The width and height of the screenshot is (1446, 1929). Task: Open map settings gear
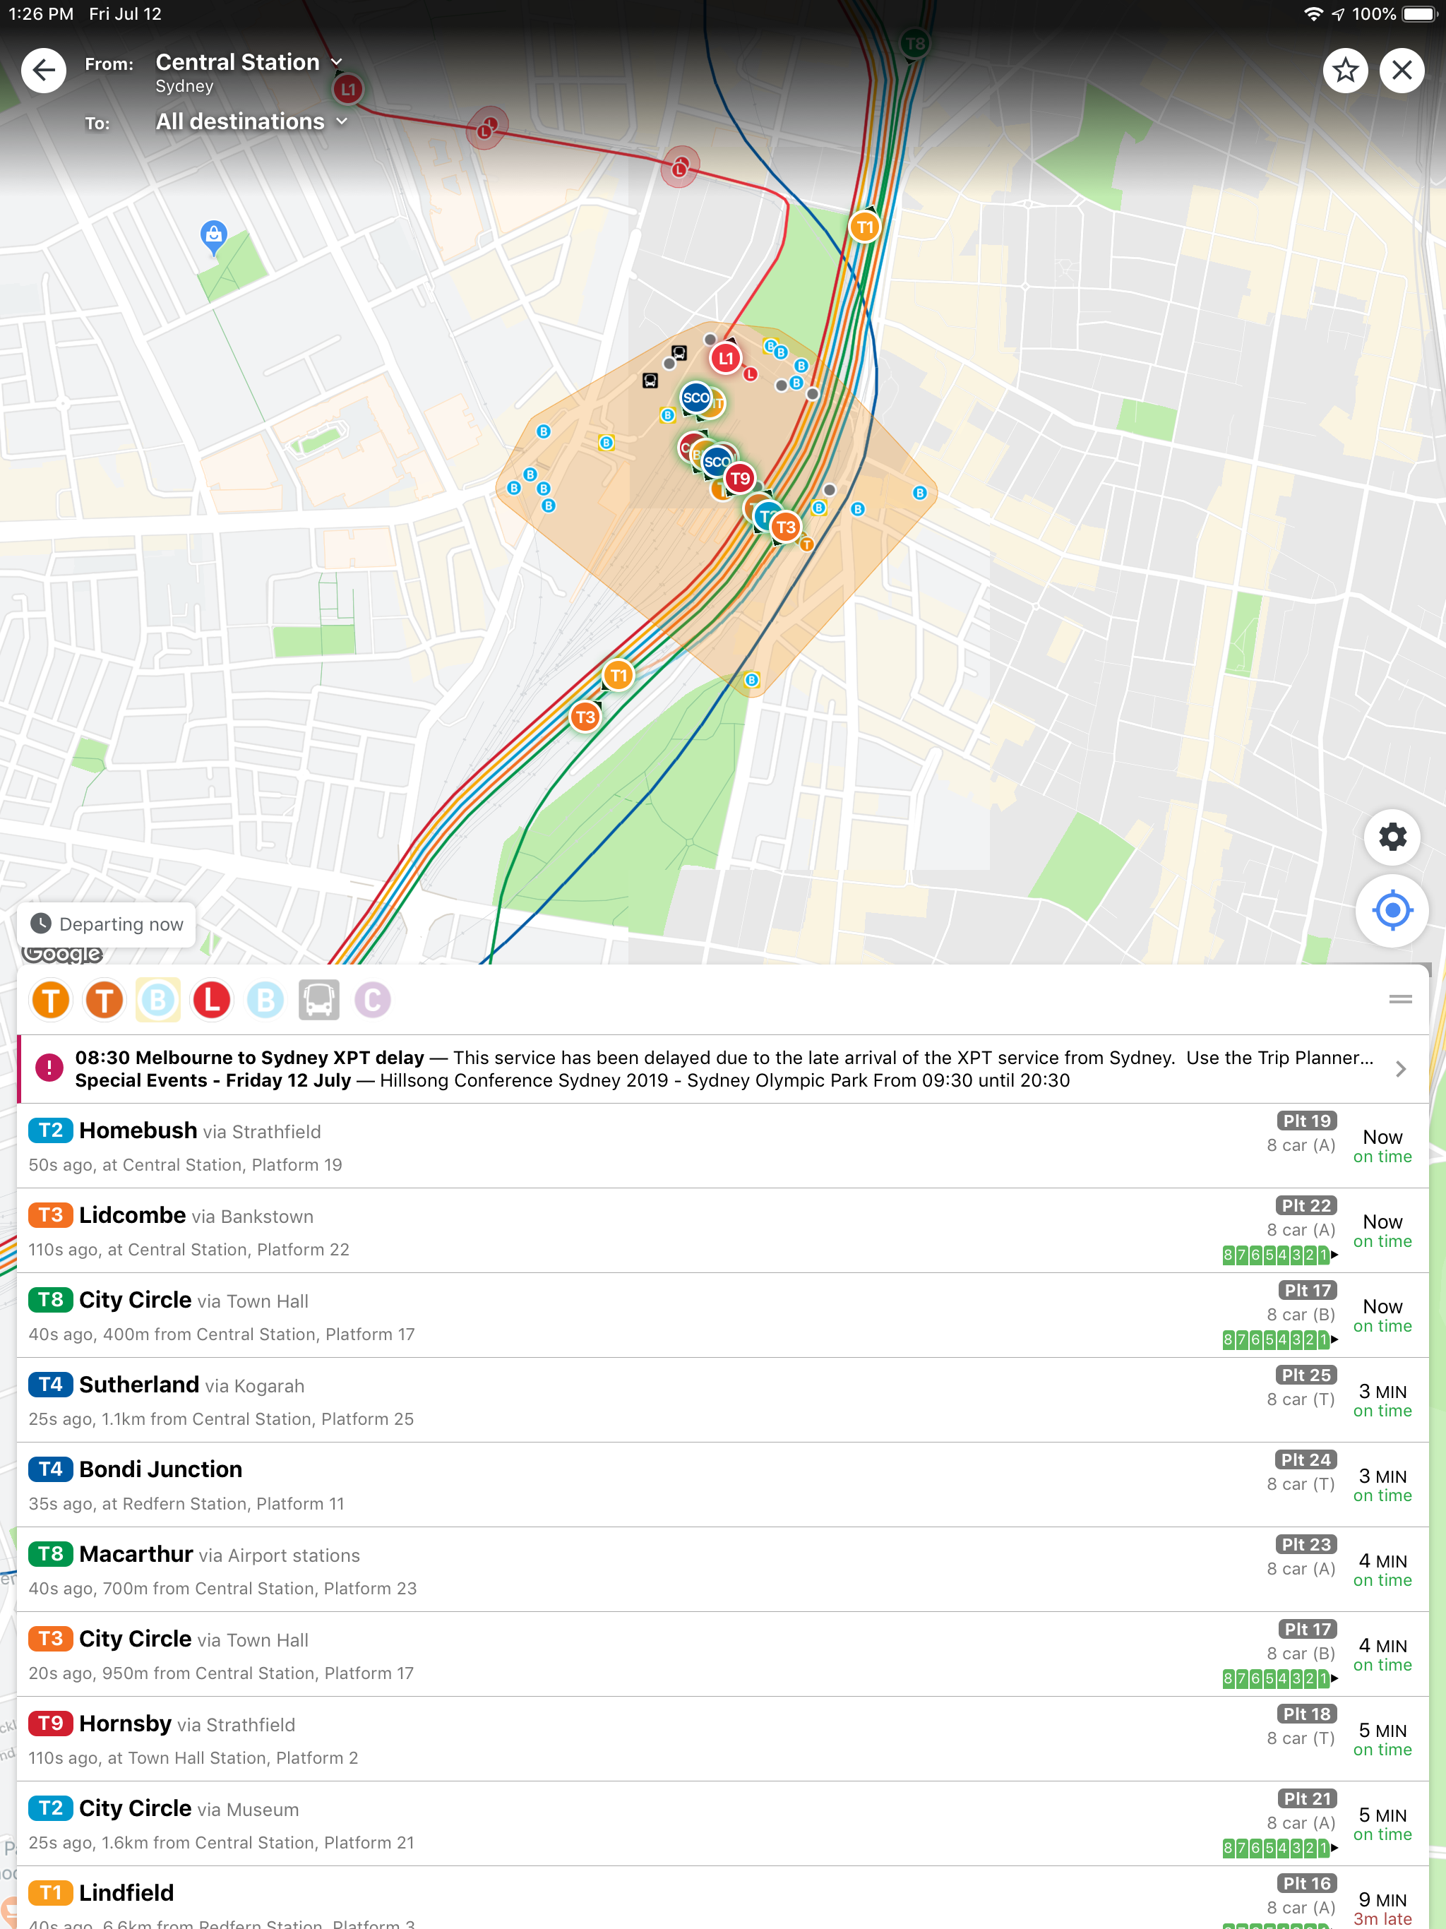(x=1392, y=837)
